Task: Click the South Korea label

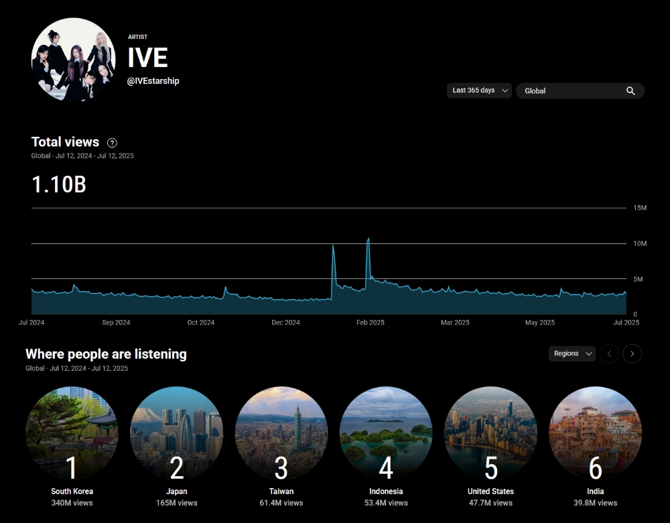Action: (72, 491)
